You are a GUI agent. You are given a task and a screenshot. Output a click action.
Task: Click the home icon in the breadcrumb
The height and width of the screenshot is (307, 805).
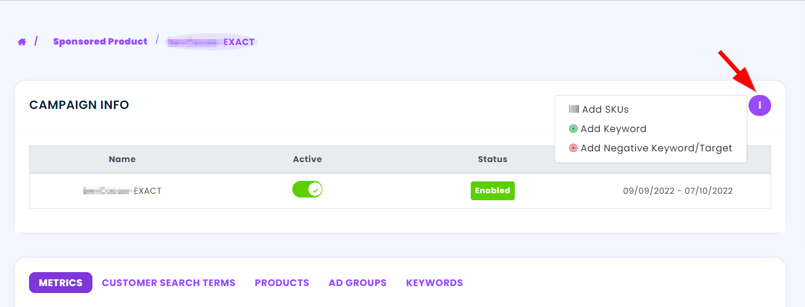[22, 42]
